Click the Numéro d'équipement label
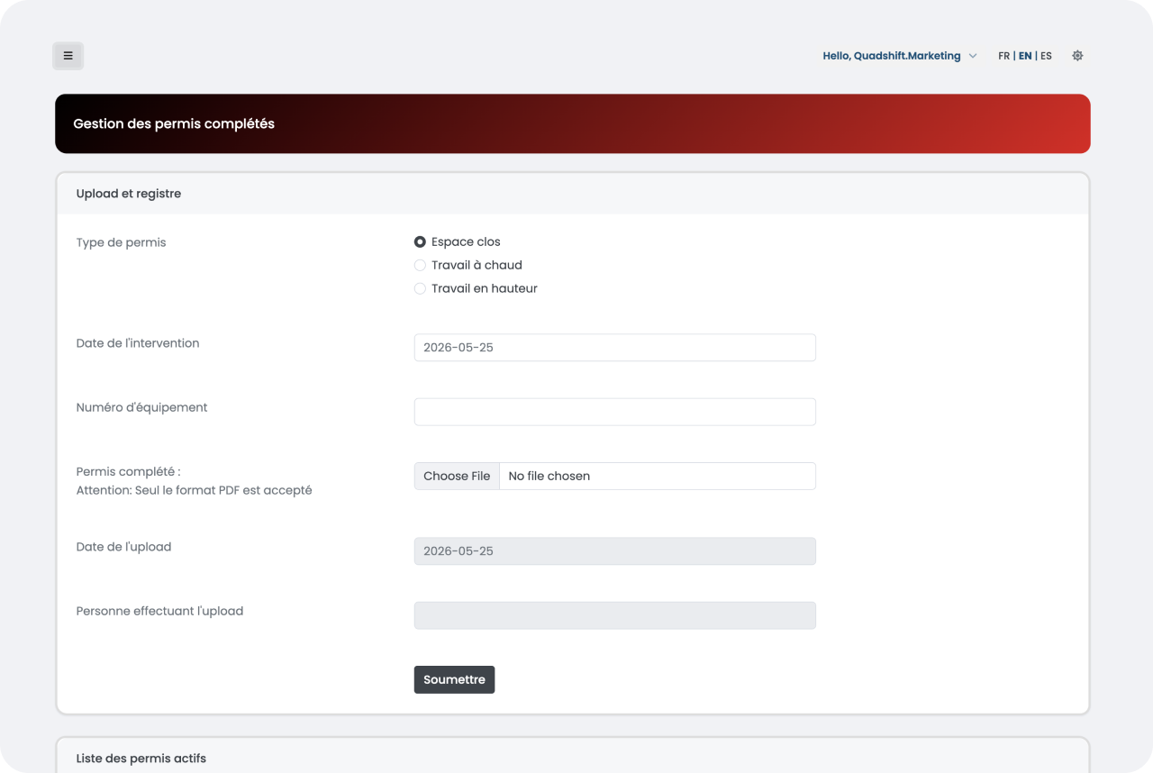 point(142,407)
